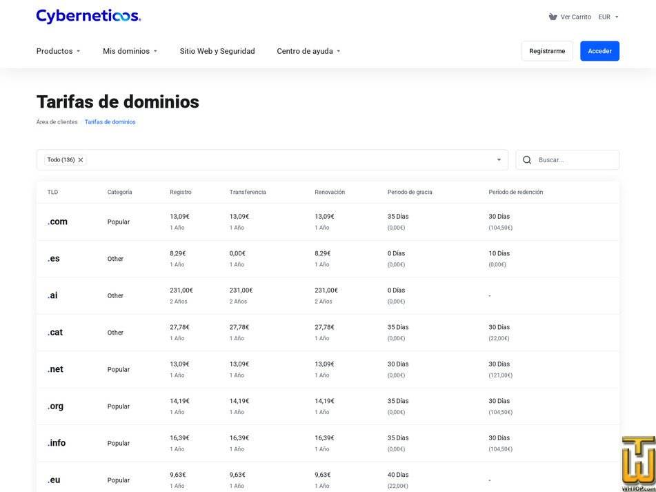Viewport: 656px width, 492px height.
Task: Sort by Renovación column header
Action: pyautogui.click(x=330, y=192)
